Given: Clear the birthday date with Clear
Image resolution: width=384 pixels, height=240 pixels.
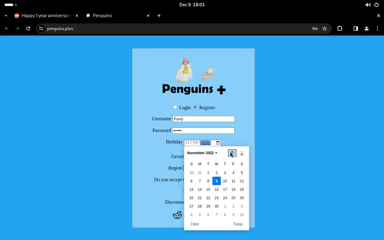Looking at the screenshot, I should point(195,224).
